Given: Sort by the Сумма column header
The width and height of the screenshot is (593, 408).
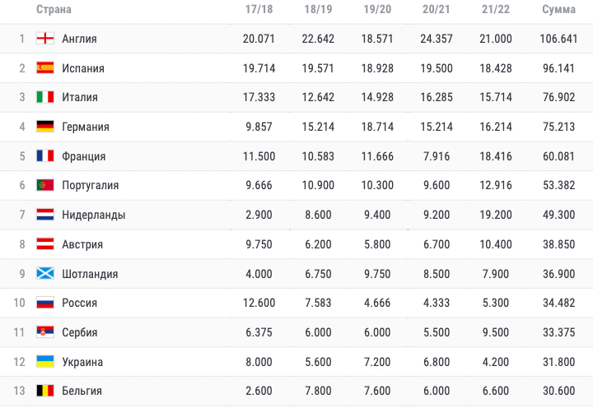Looking at the screenshot, I should tap(558, 9).
